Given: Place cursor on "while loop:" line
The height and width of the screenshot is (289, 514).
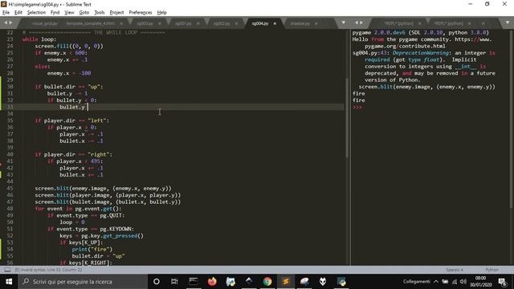Looking at the screenshot, I should click(x=39, y=39).
